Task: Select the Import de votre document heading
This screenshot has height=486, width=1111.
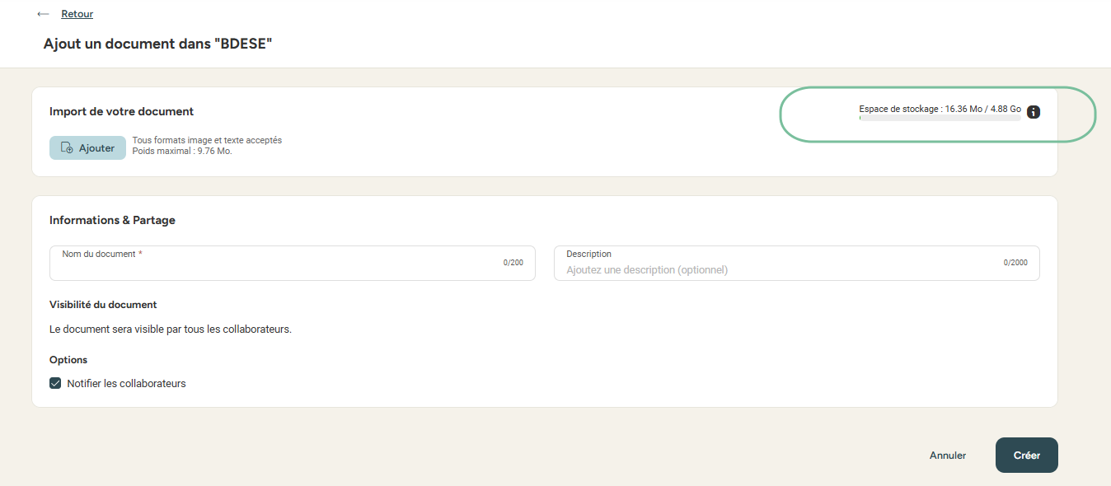Action: [x=121, y=111]
